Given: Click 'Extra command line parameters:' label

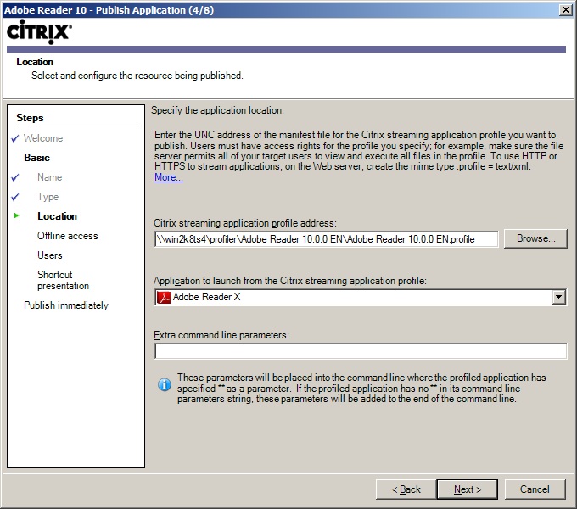Looking at the screenshot, I should click(221, 335).
